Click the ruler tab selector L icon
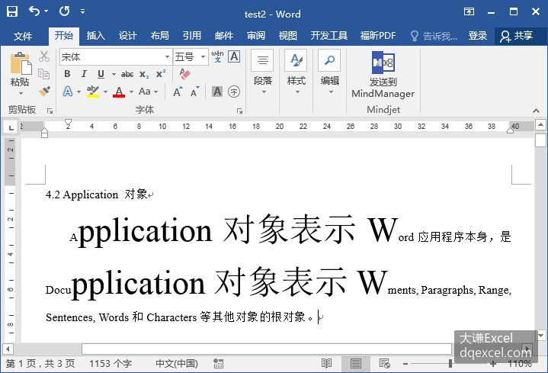The width and height of the screenshot is (548, 373). point(11,127)
